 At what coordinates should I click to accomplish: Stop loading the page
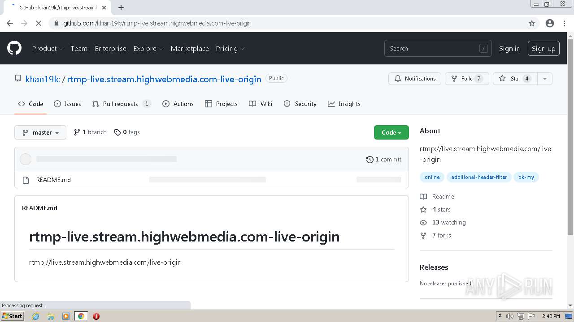click(39, 23)
